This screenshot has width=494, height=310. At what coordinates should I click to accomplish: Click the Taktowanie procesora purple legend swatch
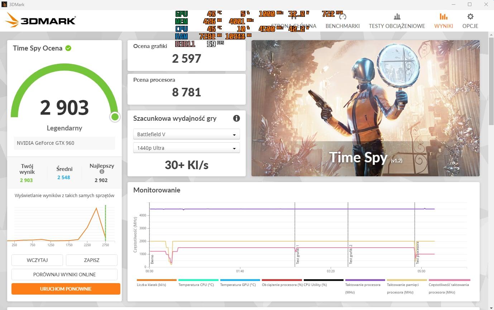coord(365,280)
